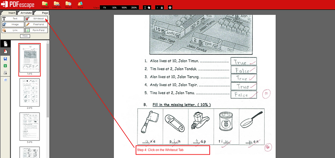Viewport: 335px width, 158px height.
Task: Select the Link tool
Action: [13, 30]
